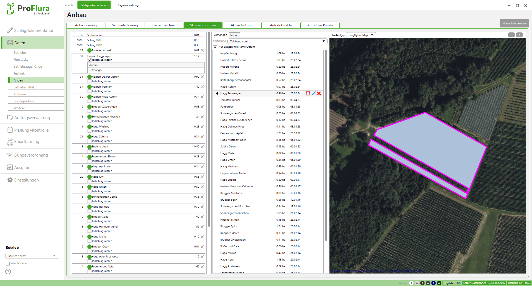Viewport: 532px width, 286px height.
Task: Select the dark blue theme color swatch
Action: point(433,283)
